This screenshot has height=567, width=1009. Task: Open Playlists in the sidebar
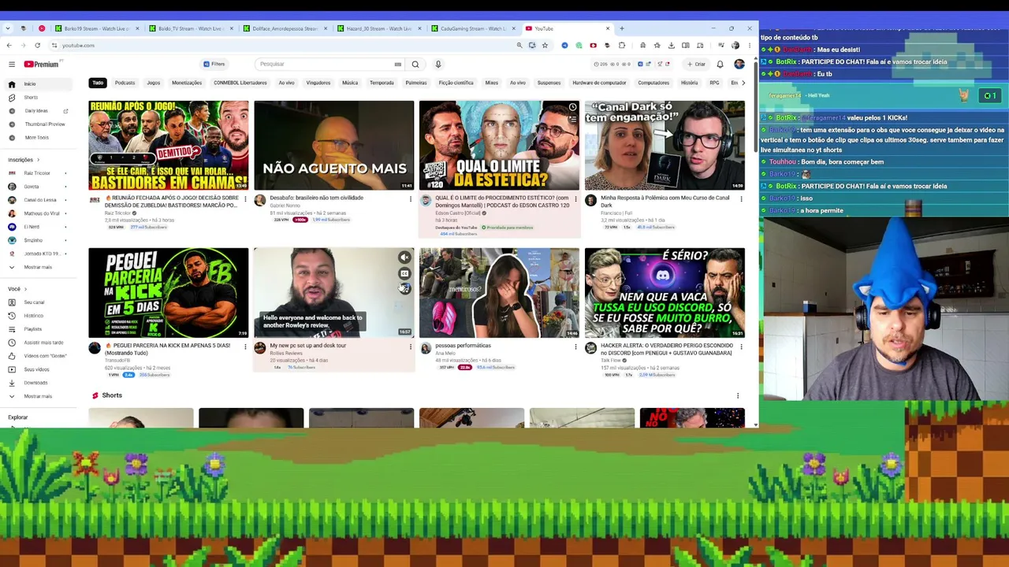pos(38,329)
